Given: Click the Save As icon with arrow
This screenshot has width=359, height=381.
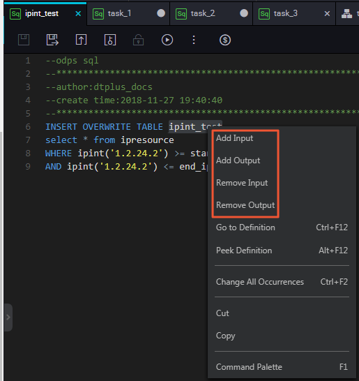Looking at the screenshot, I should pos(52,40).
